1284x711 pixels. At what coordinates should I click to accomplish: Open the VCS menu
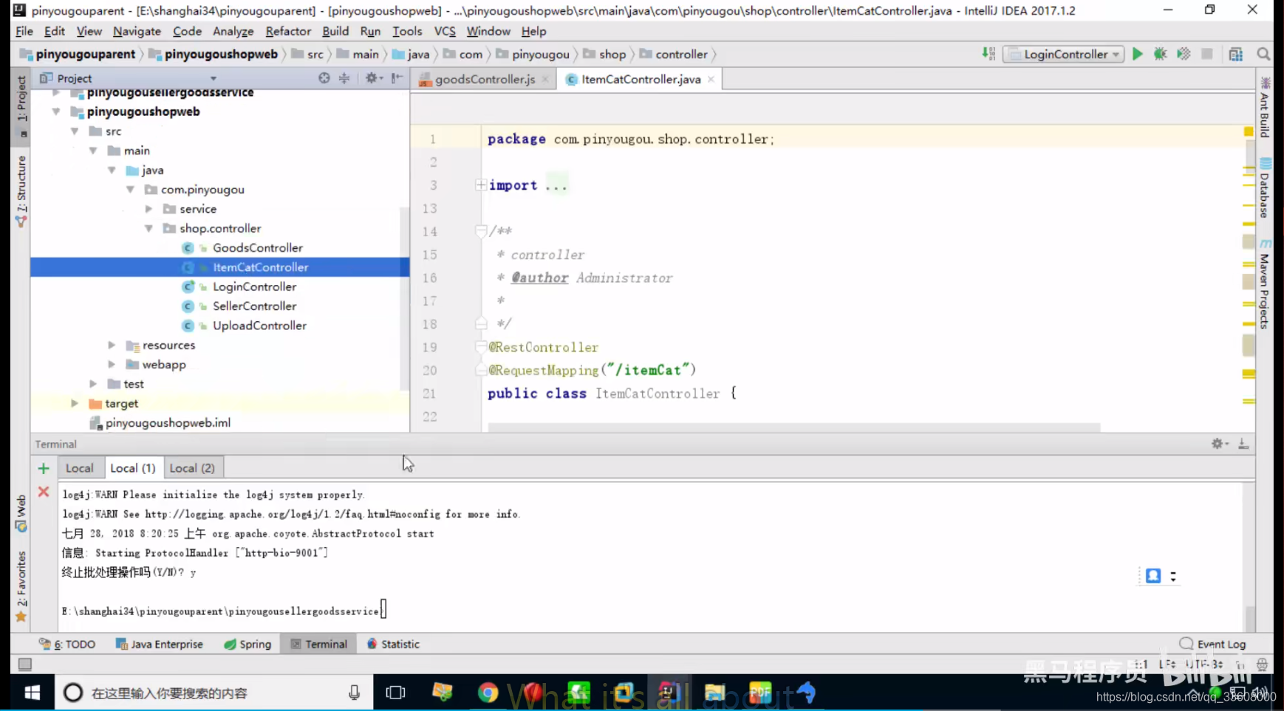point(445,31)
